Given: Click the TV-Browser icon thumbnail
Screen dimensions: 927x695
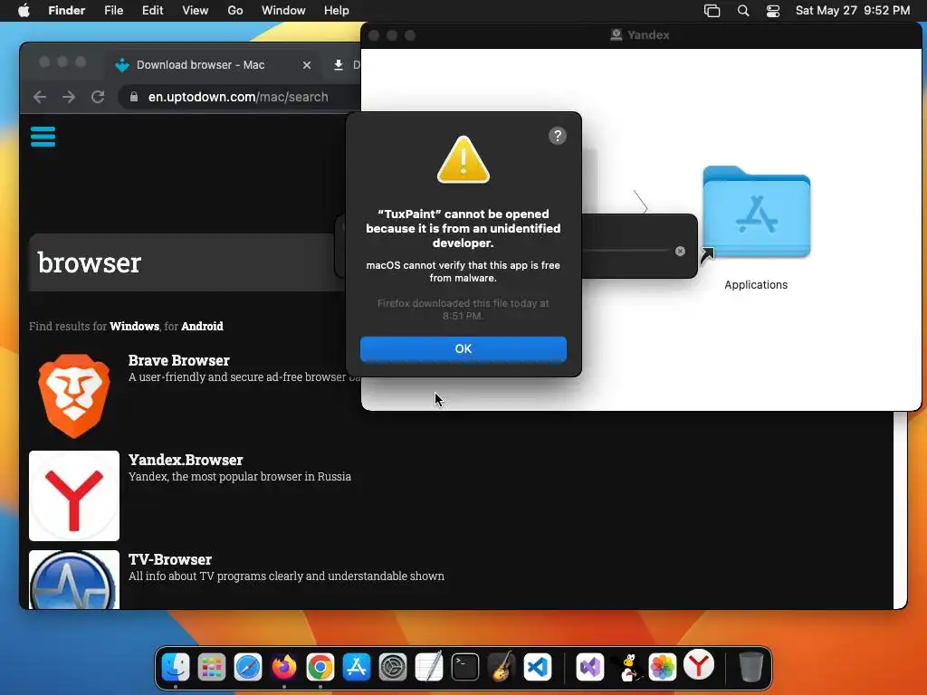Looking at the screenshot, I should coord(74,580).
